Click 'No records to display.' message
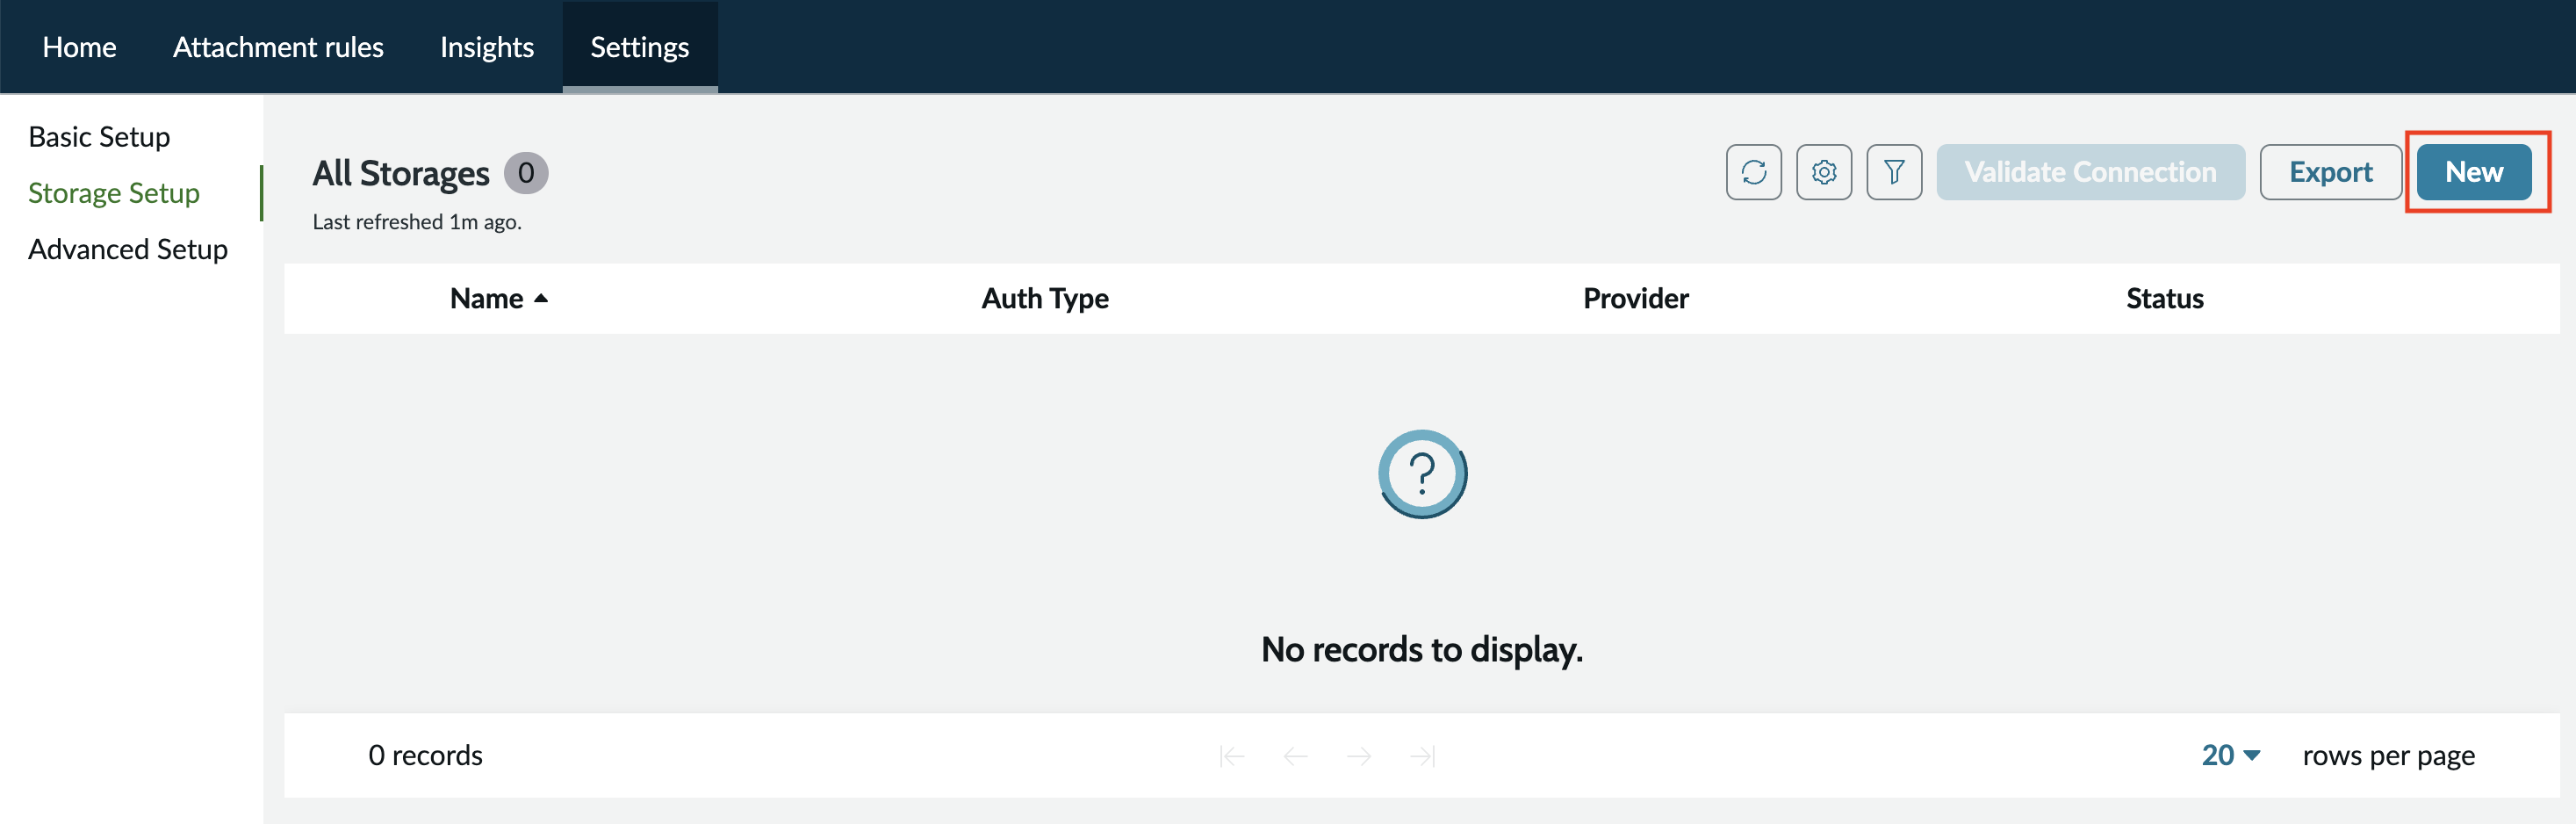 pyautogui.click(x=1421, y=650)
